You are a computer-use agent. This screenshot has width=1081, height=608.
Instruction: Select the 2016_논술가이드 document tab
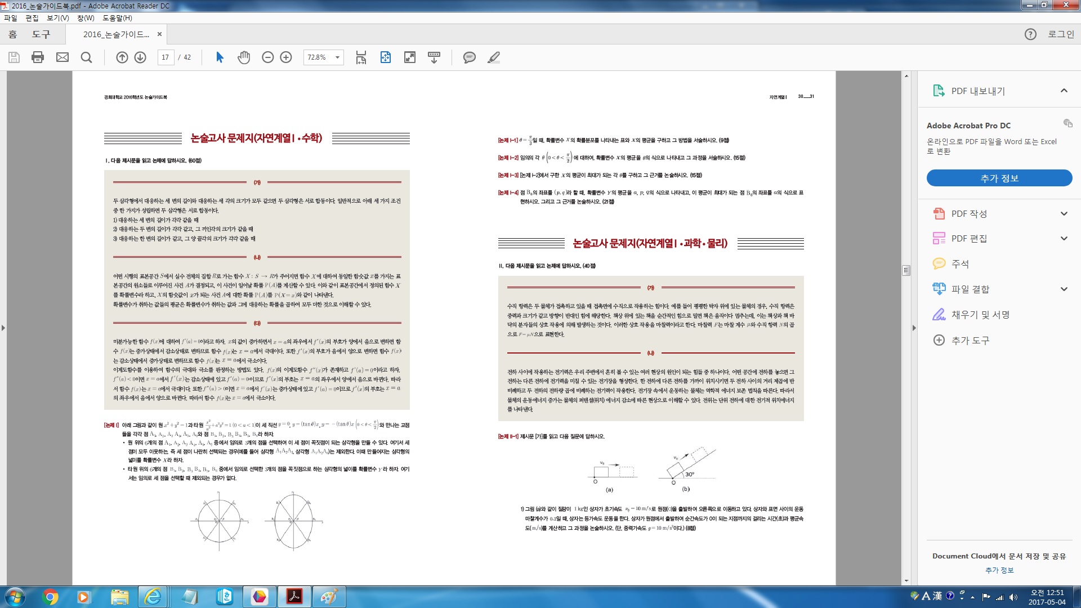pos(116,34)
